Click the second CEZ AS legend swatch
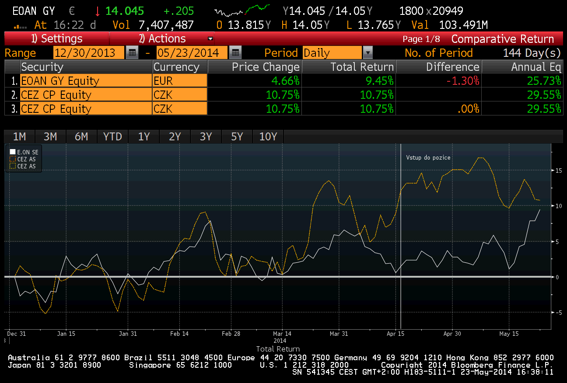The height and width of the screenshot is (383, 567). tap(12, 166)
